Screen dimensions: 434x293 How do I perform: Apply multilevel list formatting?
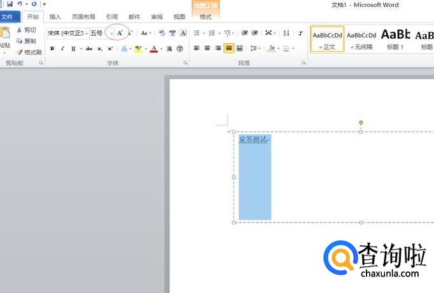point(228,33)
